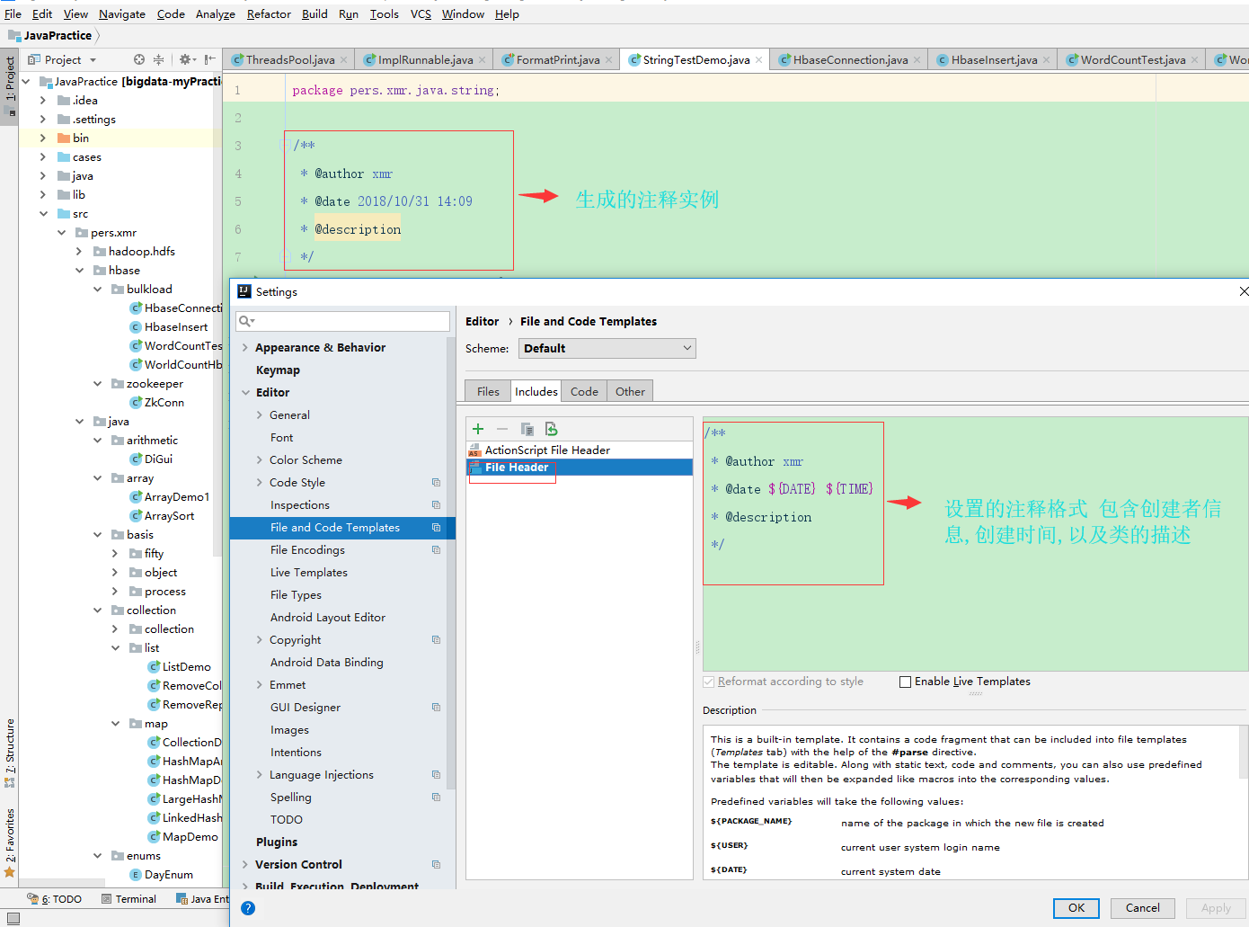The height and width of the screenshot is (927, 1249).
Task: Click the per-project icon beside File Encodings
Action: pos(436,550)
